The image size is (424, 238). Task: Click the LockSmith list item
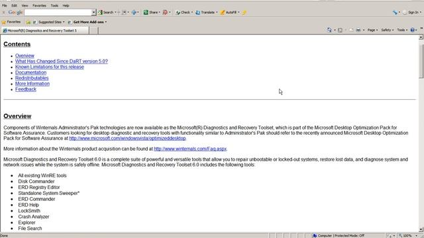click(29, 211)
